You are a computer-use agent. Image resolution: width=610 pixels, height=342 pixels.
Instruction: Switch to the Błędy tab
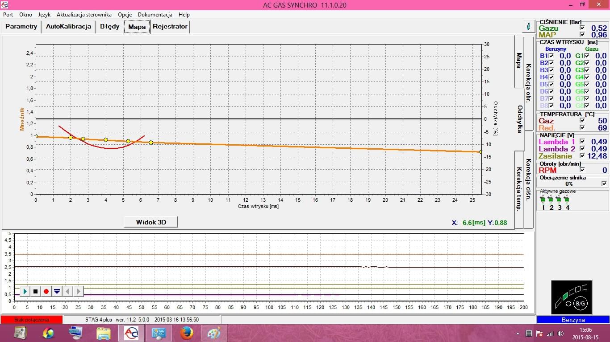(x=110, y=27)
